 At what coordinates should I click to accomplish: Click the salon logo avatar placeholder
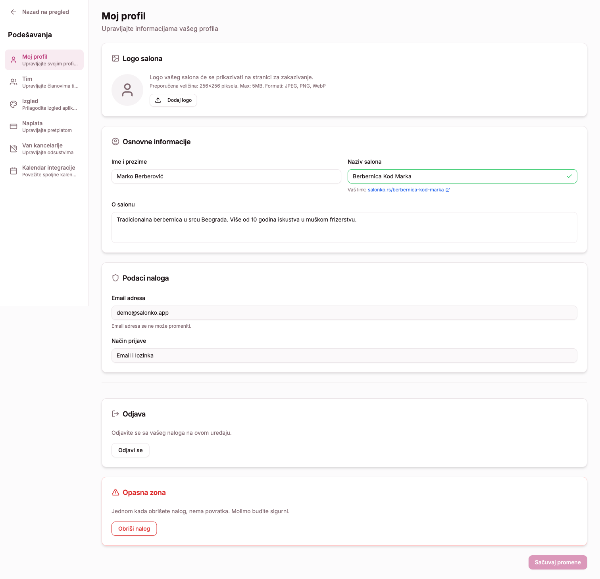127,90
